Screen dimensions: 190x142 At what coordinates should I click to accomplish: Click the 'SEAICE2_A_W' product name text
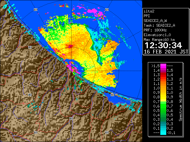(155, 21)
